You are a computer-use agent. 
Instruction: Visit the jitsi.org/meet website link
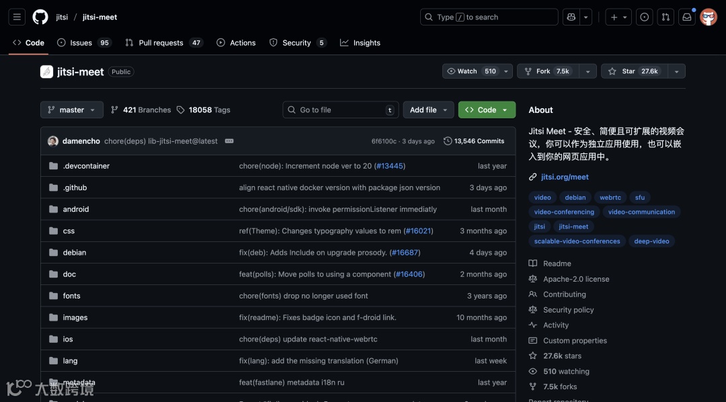(x=565, y=177)
